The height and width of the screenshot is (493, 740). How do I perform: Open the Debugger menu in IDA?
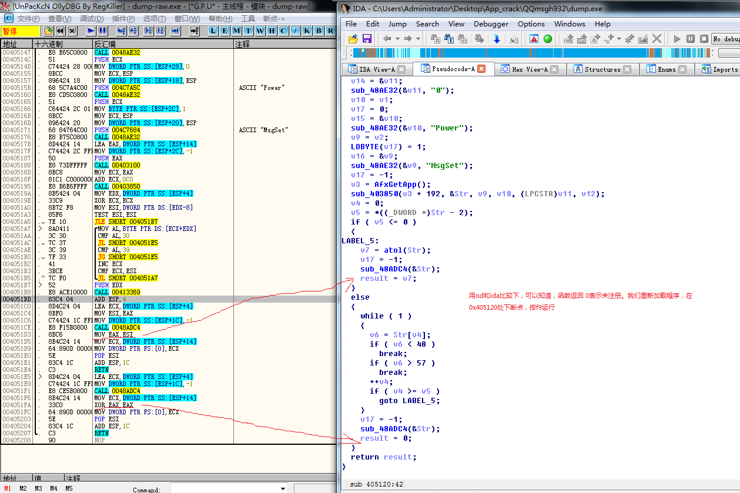tap(491, 24)
